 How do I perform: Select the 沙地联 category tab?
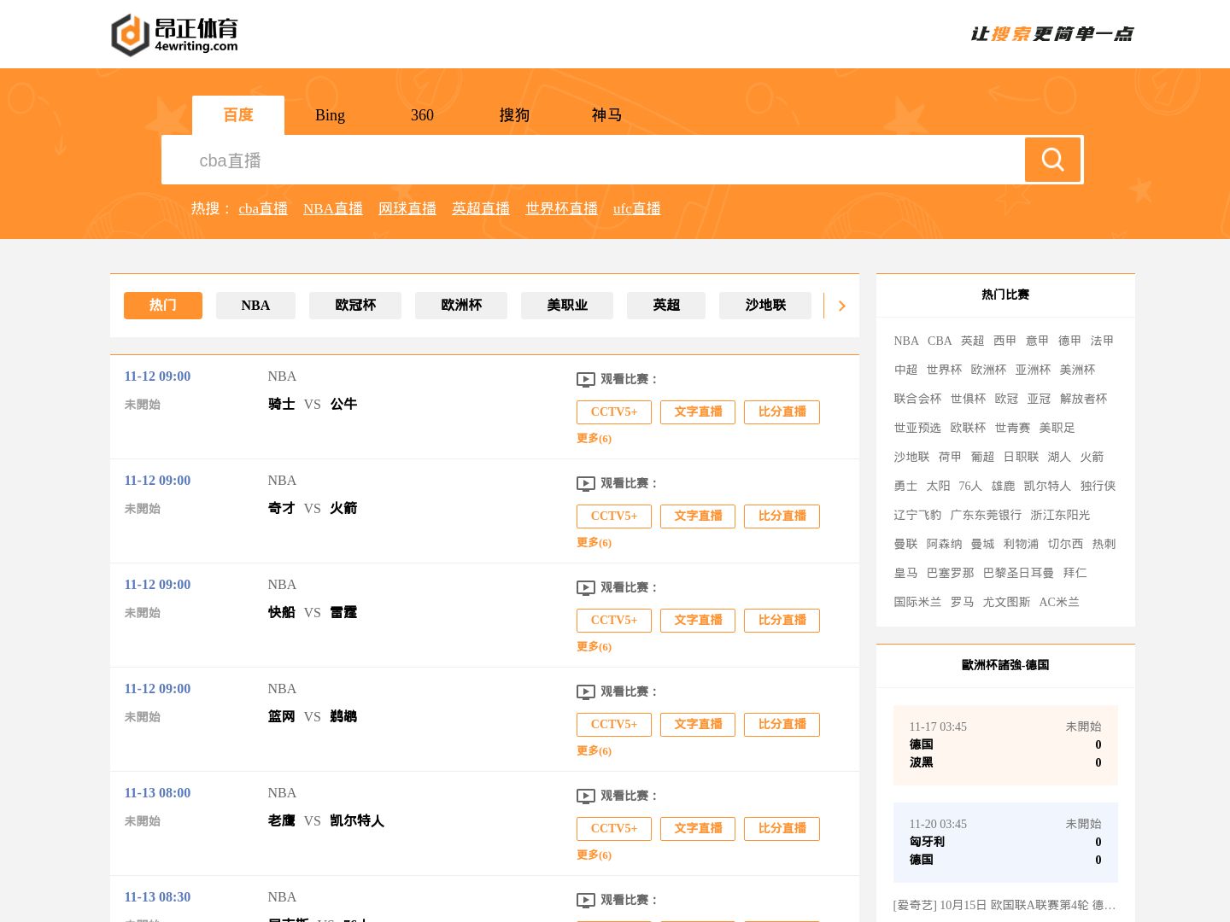765,306
